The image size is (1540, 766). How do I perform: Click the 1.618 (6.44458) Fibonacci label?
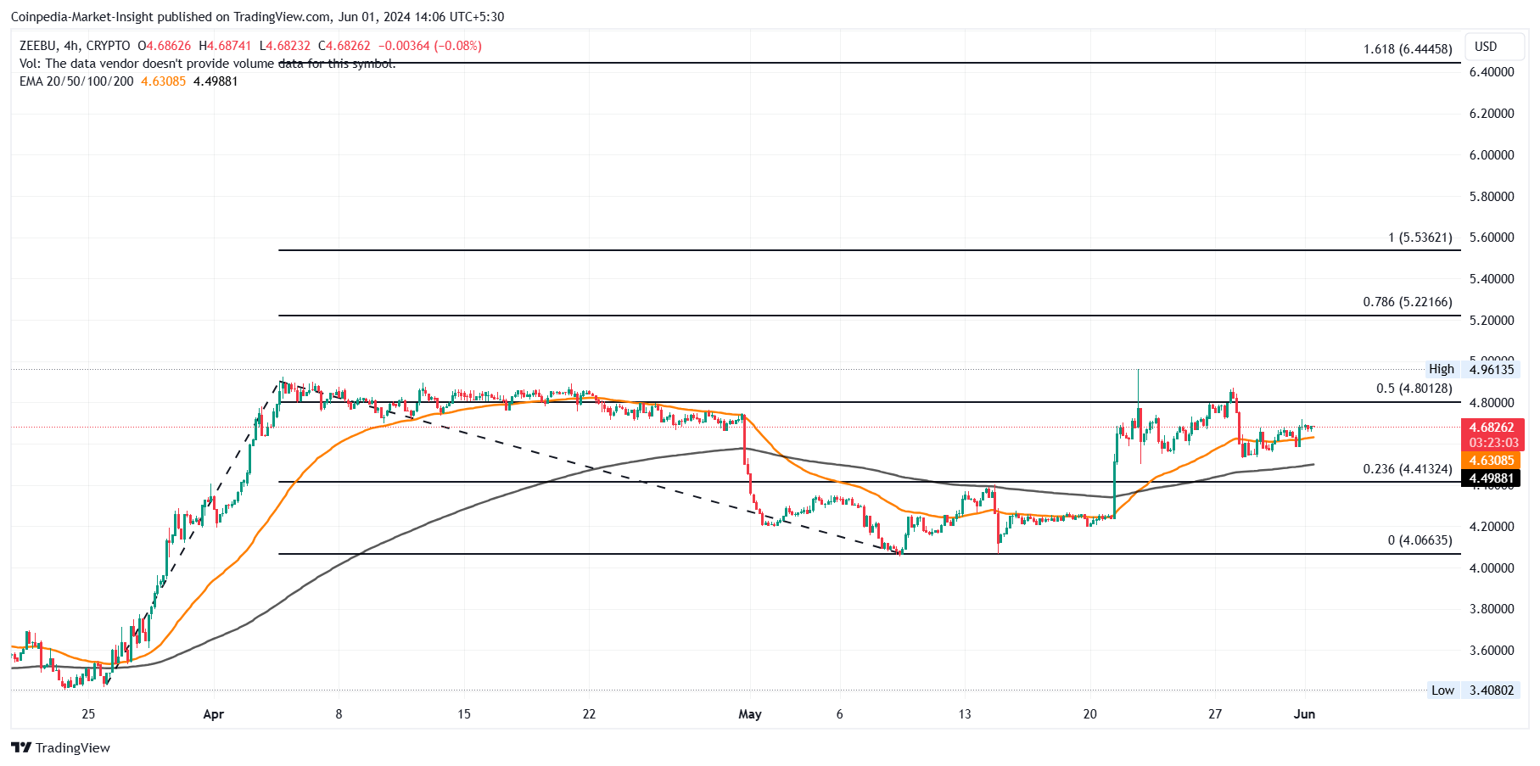pyautogui.click(x=1408, y=49)
